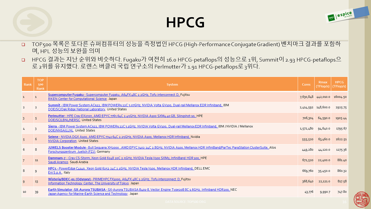The height and width of the screenshot is (209, 371).
Task: Select the 817.58 HPCG value
Action: pyautogui.click(x=342, y=181)
